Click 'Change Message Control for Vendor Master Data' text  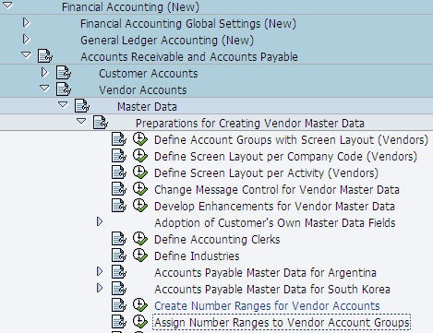pyautogui.click(x=277, y=190)
